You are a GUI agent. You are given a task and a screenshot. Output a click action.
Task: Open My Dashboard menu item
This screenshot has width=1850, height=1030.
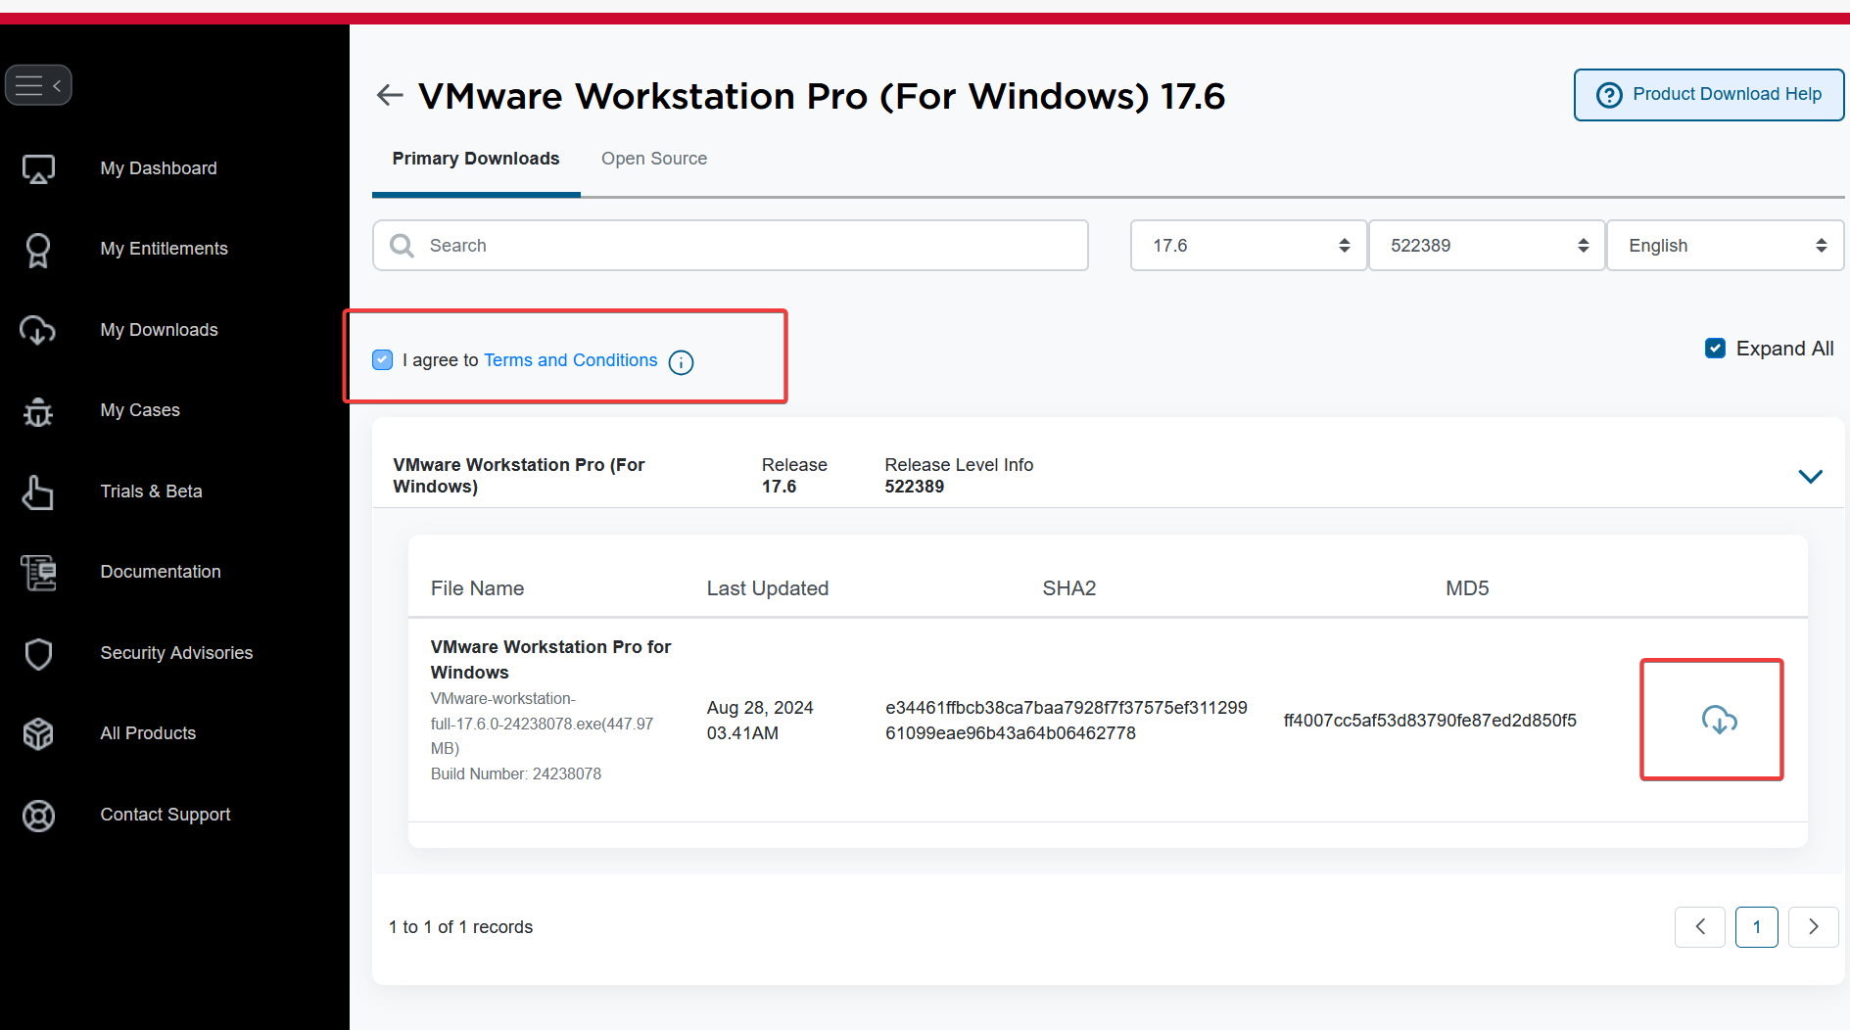pos(159,168)
